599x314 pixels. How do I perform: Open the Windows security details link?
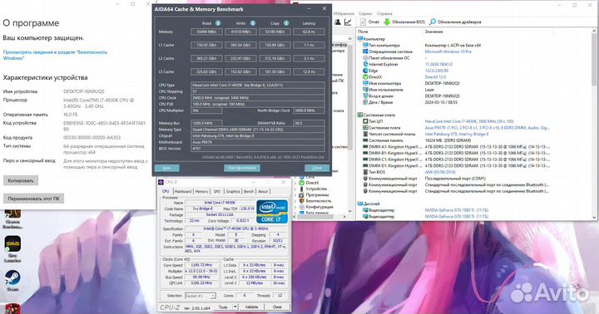[x=55, y=55]
